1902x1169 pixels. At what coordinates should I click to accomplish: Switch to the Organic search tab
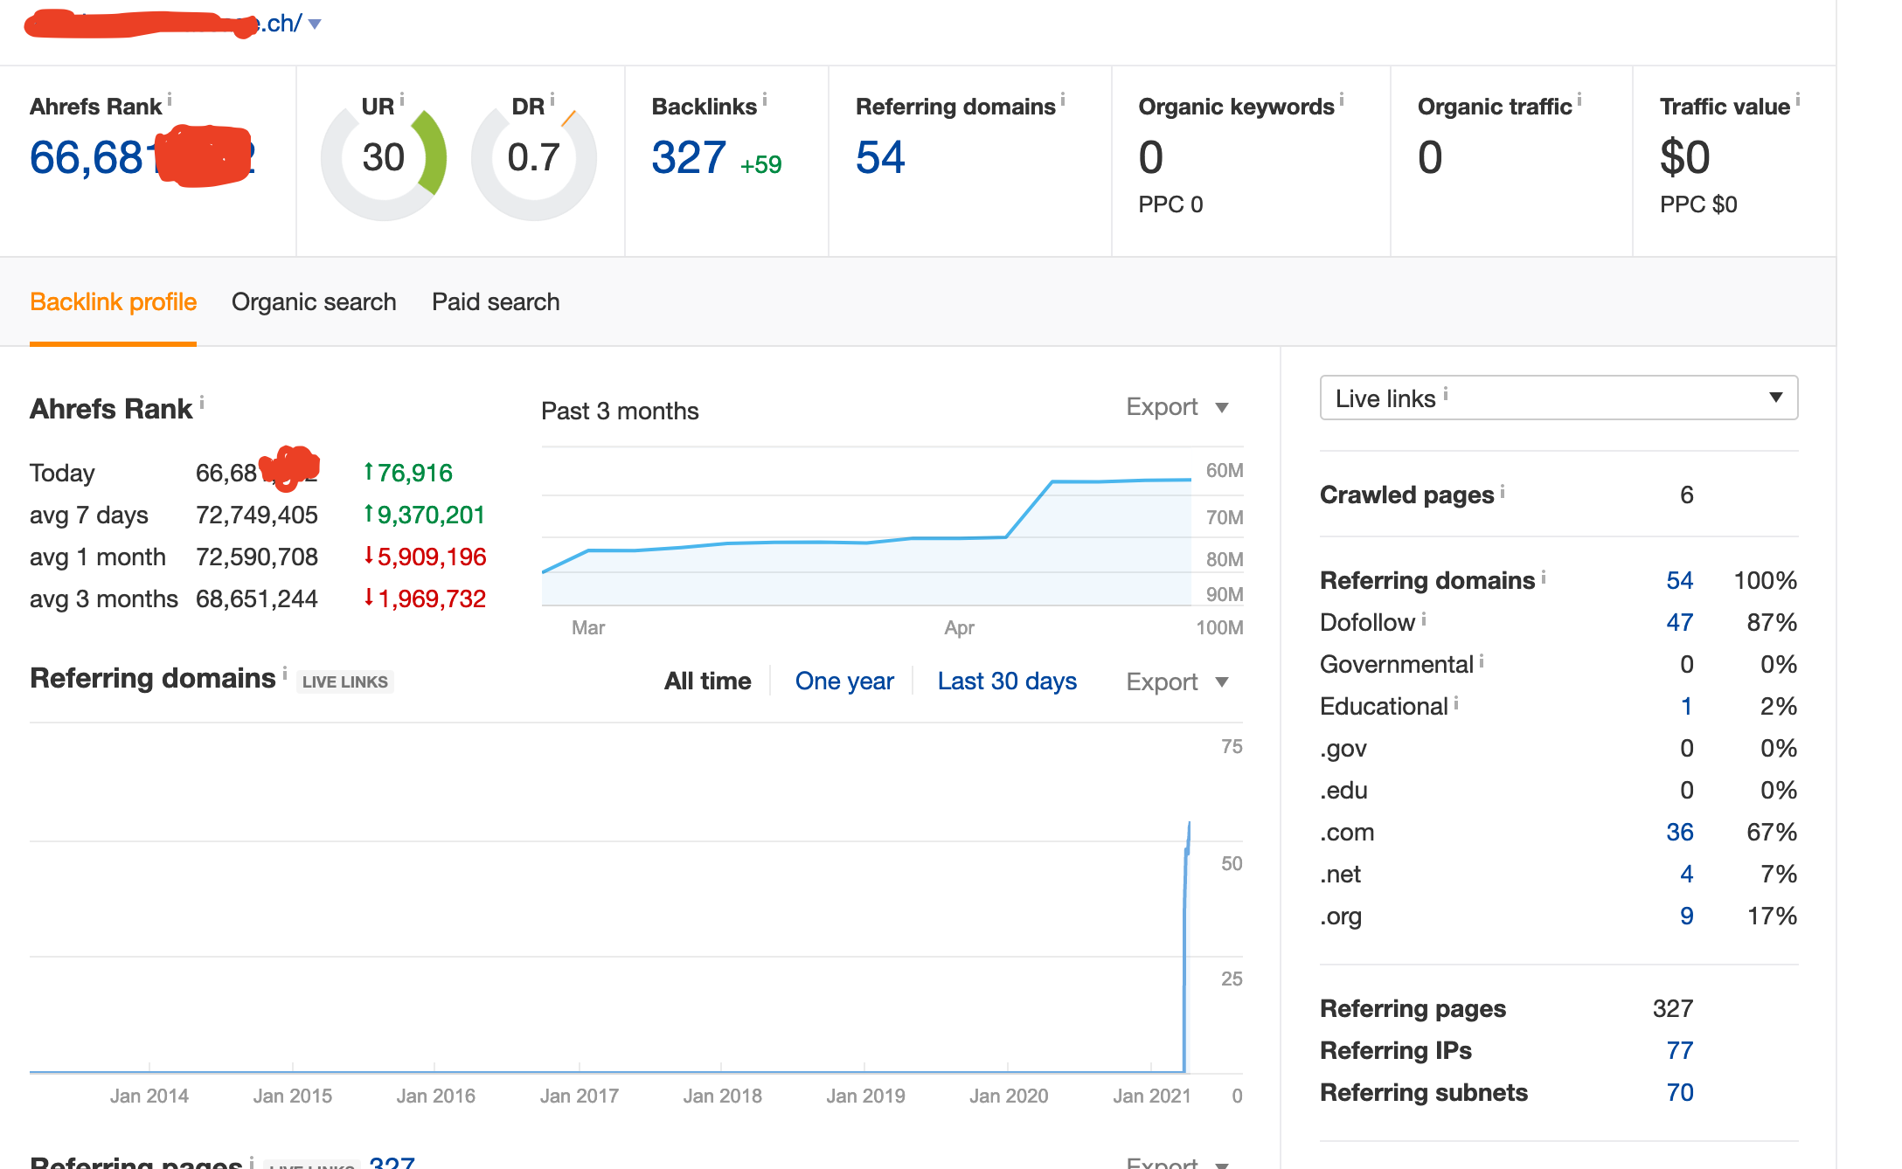(x=314, y=302)
